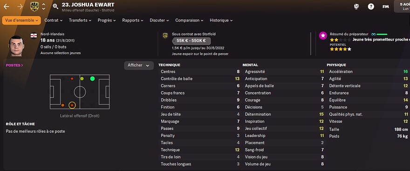Open the FM menu icon

click(386, 7)
